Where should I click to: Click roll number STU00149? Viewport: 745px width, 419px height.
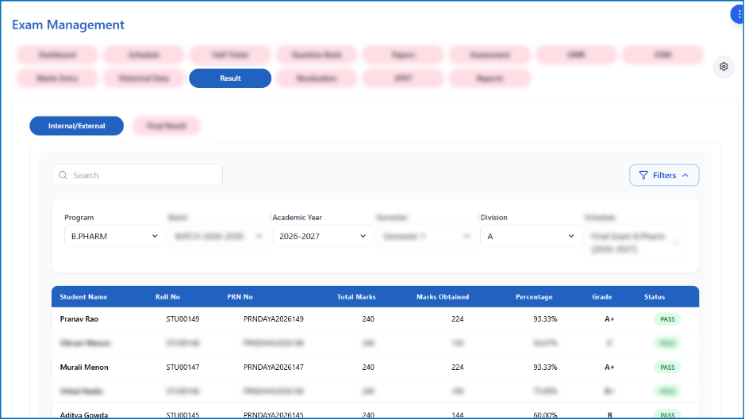click(x=183, y=319)
